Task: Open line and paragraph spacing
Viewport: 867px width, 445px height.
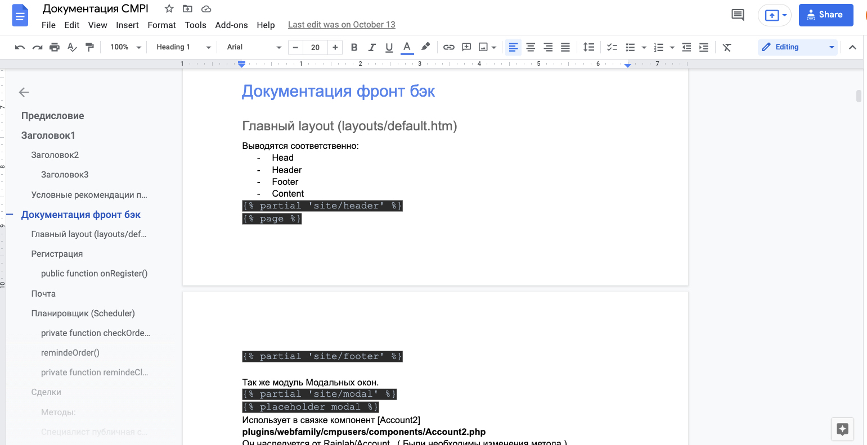Action: (589, 47)
